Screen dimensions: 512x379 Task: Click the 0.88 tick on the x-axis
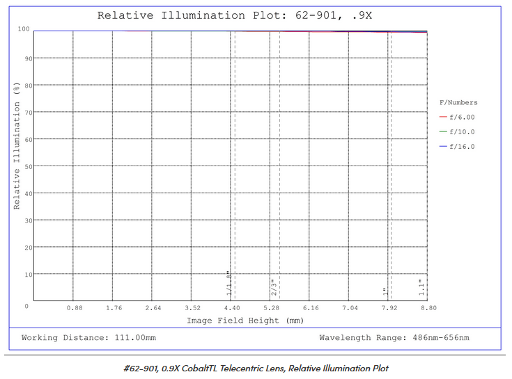[75, 308]
